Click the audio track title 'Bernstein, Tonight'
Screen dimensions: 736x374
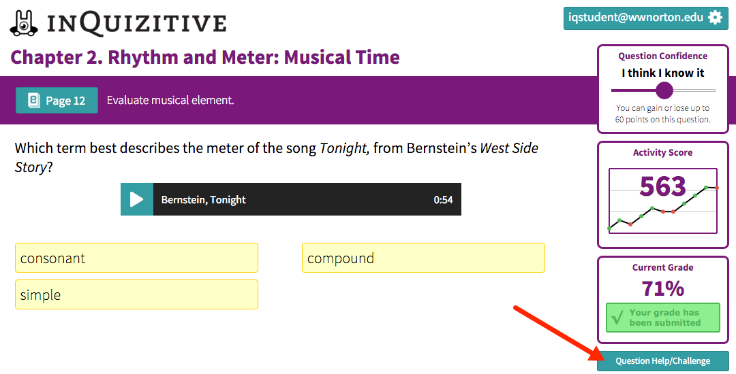pos(203,200)
